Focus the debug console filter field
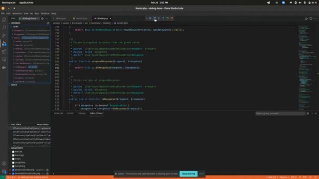 click(280, 113)
